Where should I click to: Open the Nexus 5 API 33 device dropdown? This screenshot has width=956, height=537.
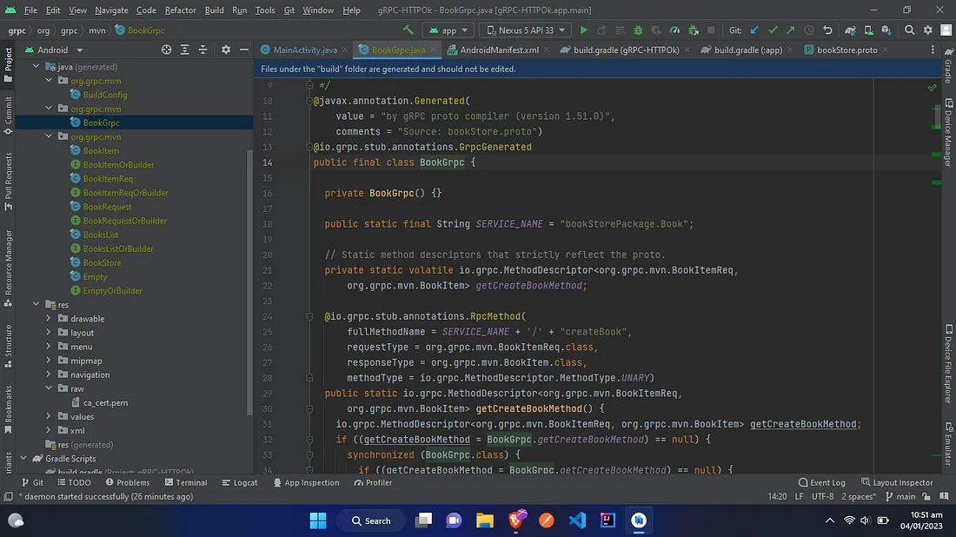[x=524, y=30]
